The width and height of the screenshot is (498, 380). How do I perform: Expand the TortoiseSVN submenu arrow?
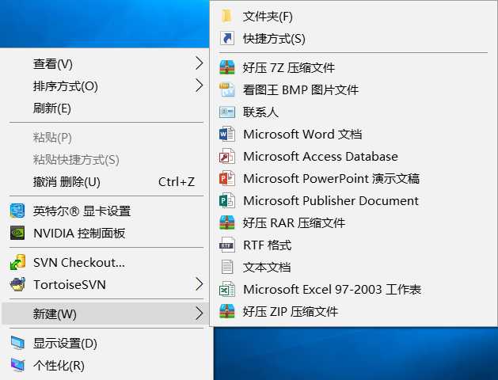pyautogui.click(x=199, y=284)
